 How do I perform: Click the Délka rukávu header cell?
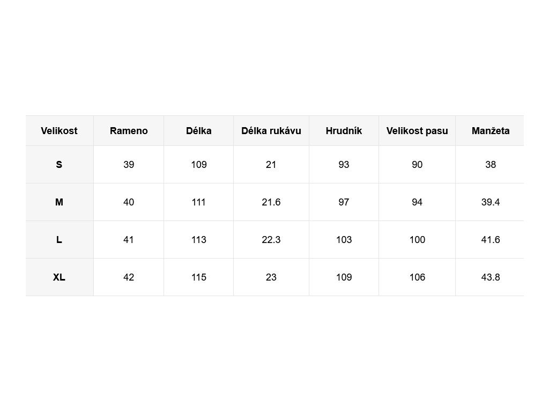coord(271,131)
